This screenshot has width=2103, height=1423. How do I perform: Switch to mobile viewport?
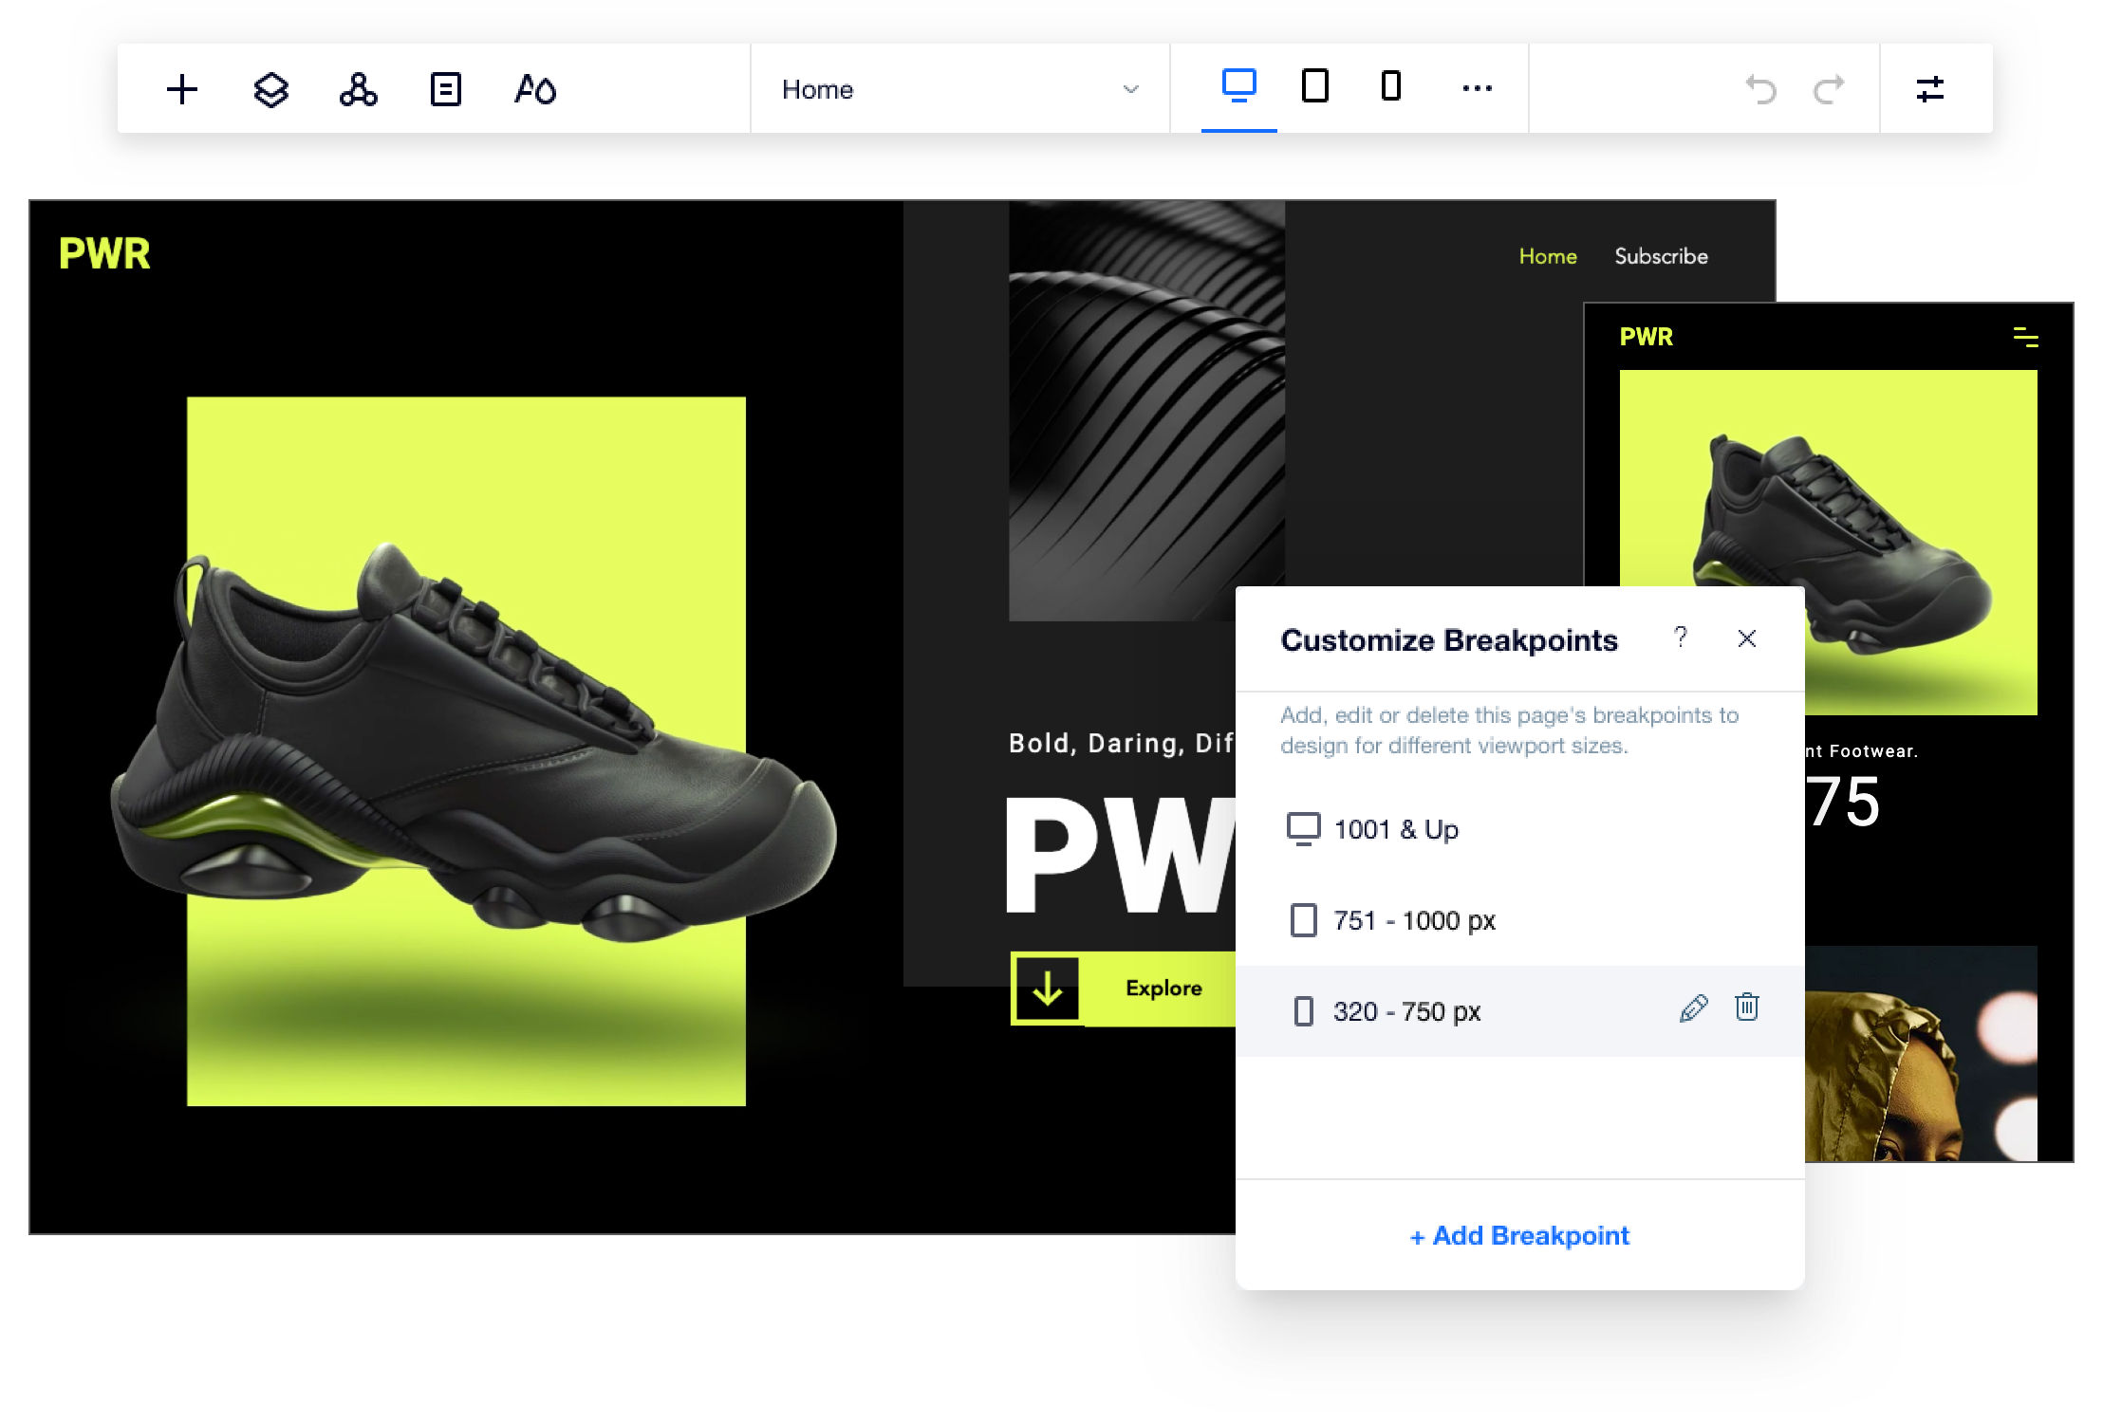pos(1390,85)
